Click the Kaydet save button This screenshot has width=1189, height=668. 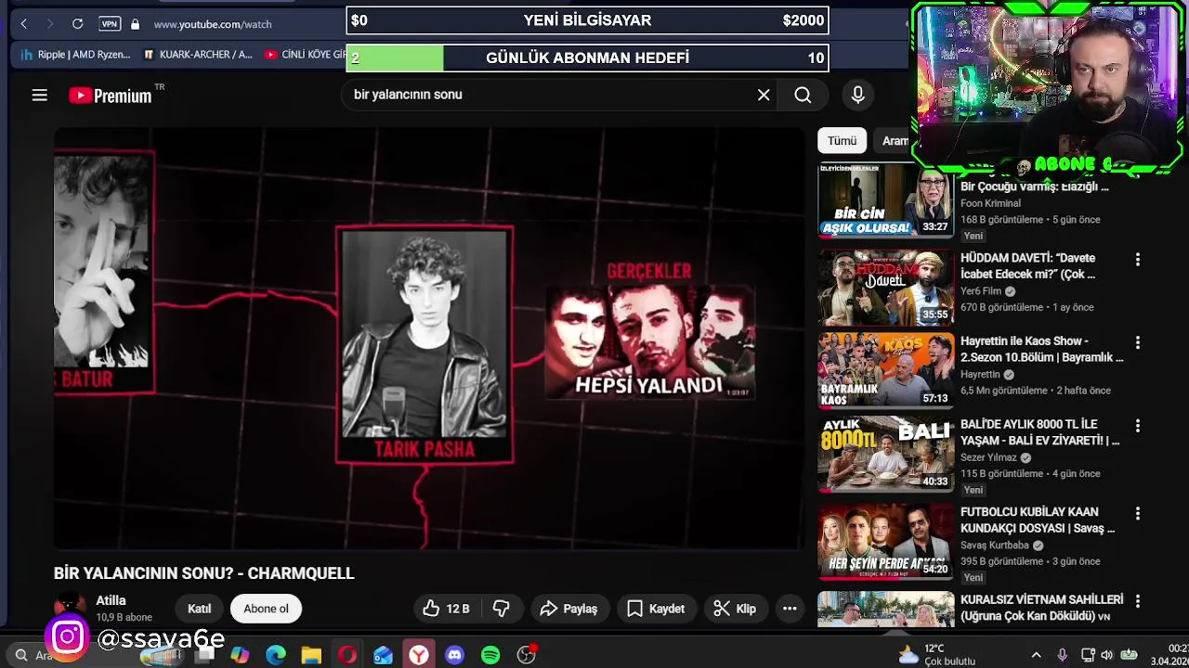tap(656, 609)
